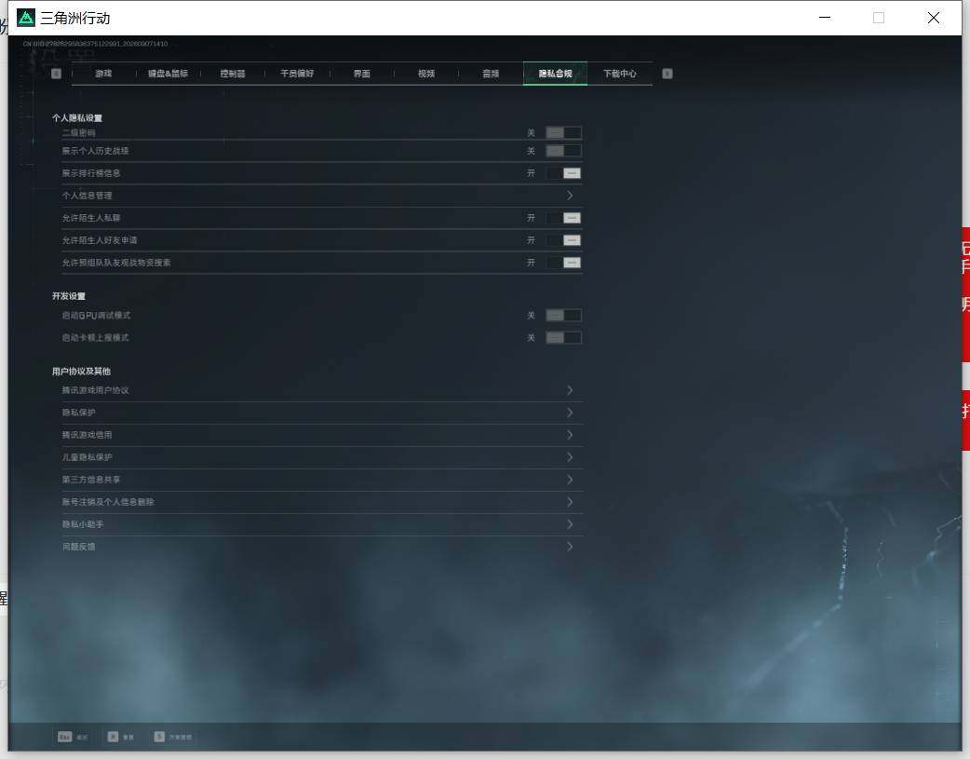The height and width of the screenshot is (759, 970).
Task: Switch to the 控制器 tab
Action: [233, 74]
